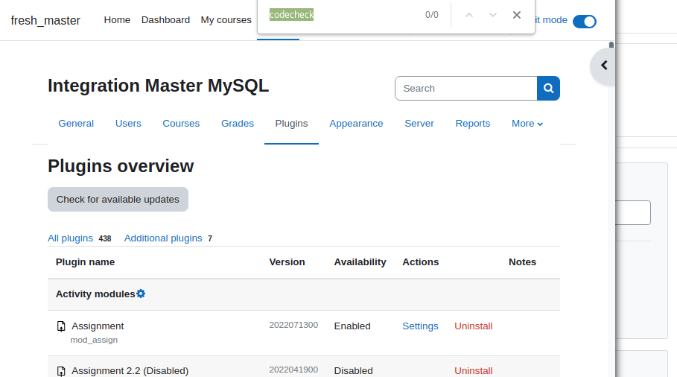This screenshot has height=377, width=677.
Task: Select the Users admin tab
Action: tap(128, 124)
